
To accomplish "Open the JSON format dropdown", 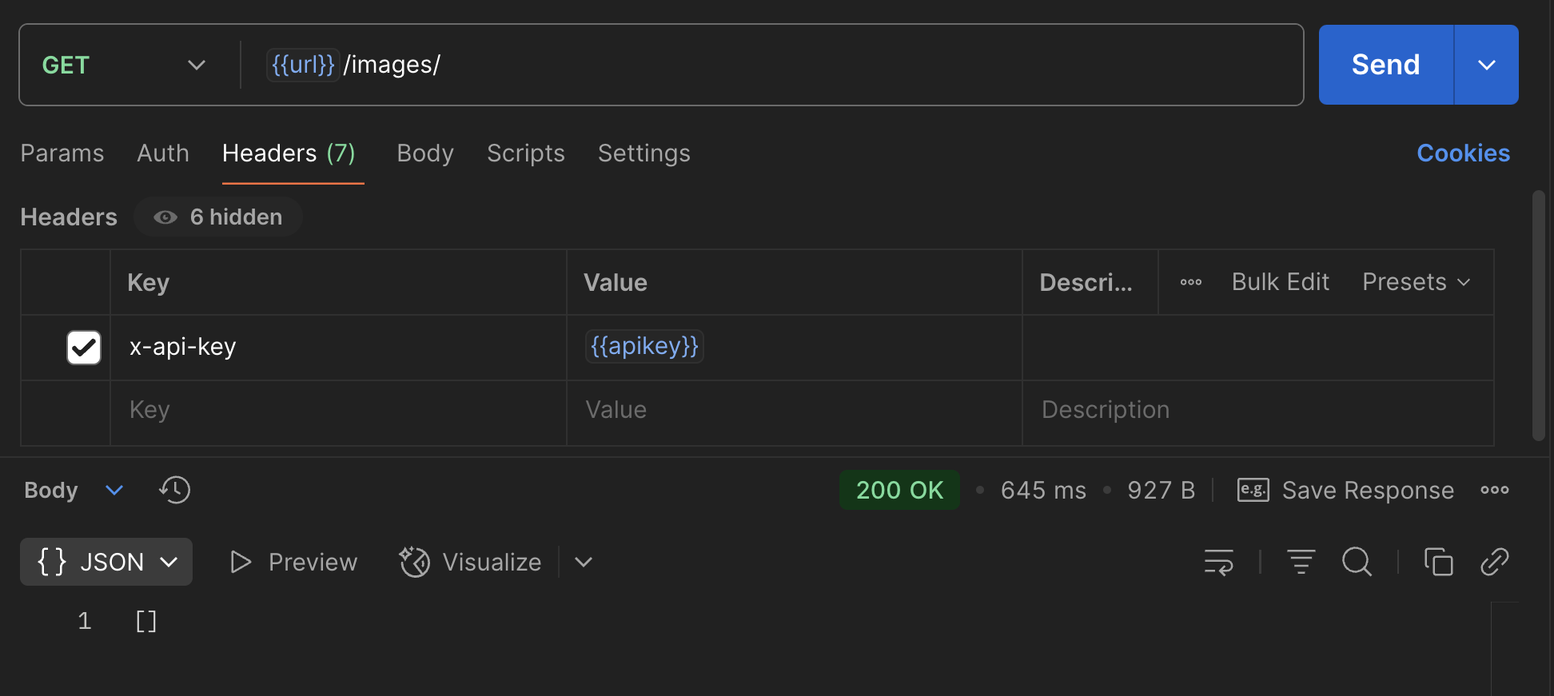I will [x=106, y=562].
